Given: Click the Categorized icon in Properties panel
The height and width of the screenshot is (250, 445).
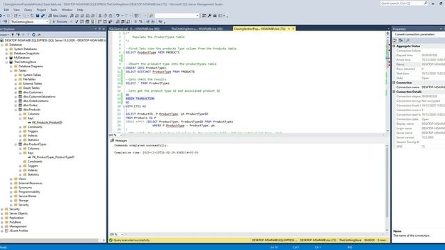Looking at the screenshot, I should pyautogui.click(x=396, y=40).
